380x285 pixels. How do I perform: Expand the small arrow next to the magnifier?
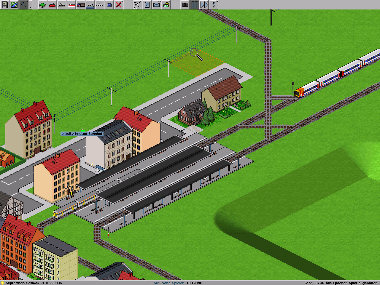(31, 5)
